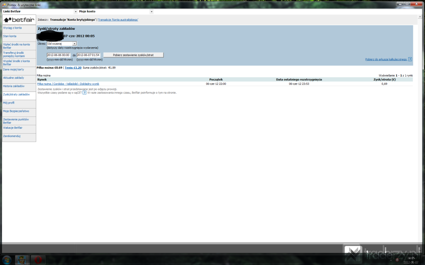Screen dimensions: 425x265
Task: Open the trading app taskbar icon
Action: click(x=22, y=260)
